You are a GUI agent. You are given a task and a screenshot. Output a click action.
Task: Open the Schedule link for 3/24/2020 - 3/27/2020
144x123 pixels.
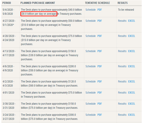click(91, 115)
